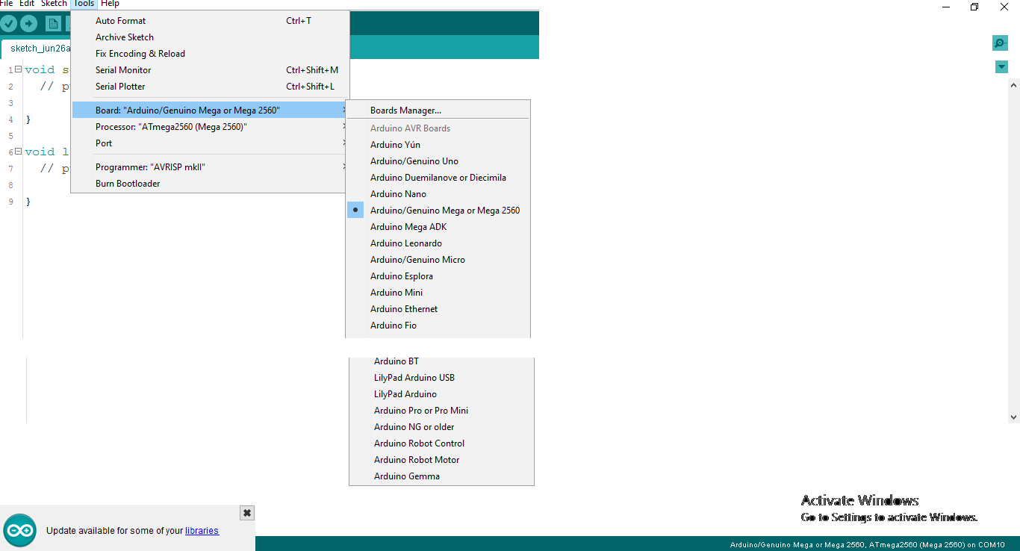Viewport: 1020px width, 551px height.
Task: Click the Upload arrow toolbar icon
Action: pyautogui.click(x=28, y=24)
